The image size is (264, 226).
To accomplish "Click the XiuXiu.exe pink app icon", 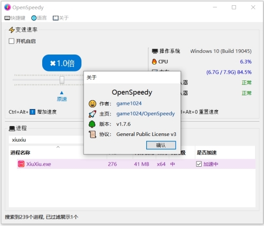I will [x=21, y=164].
